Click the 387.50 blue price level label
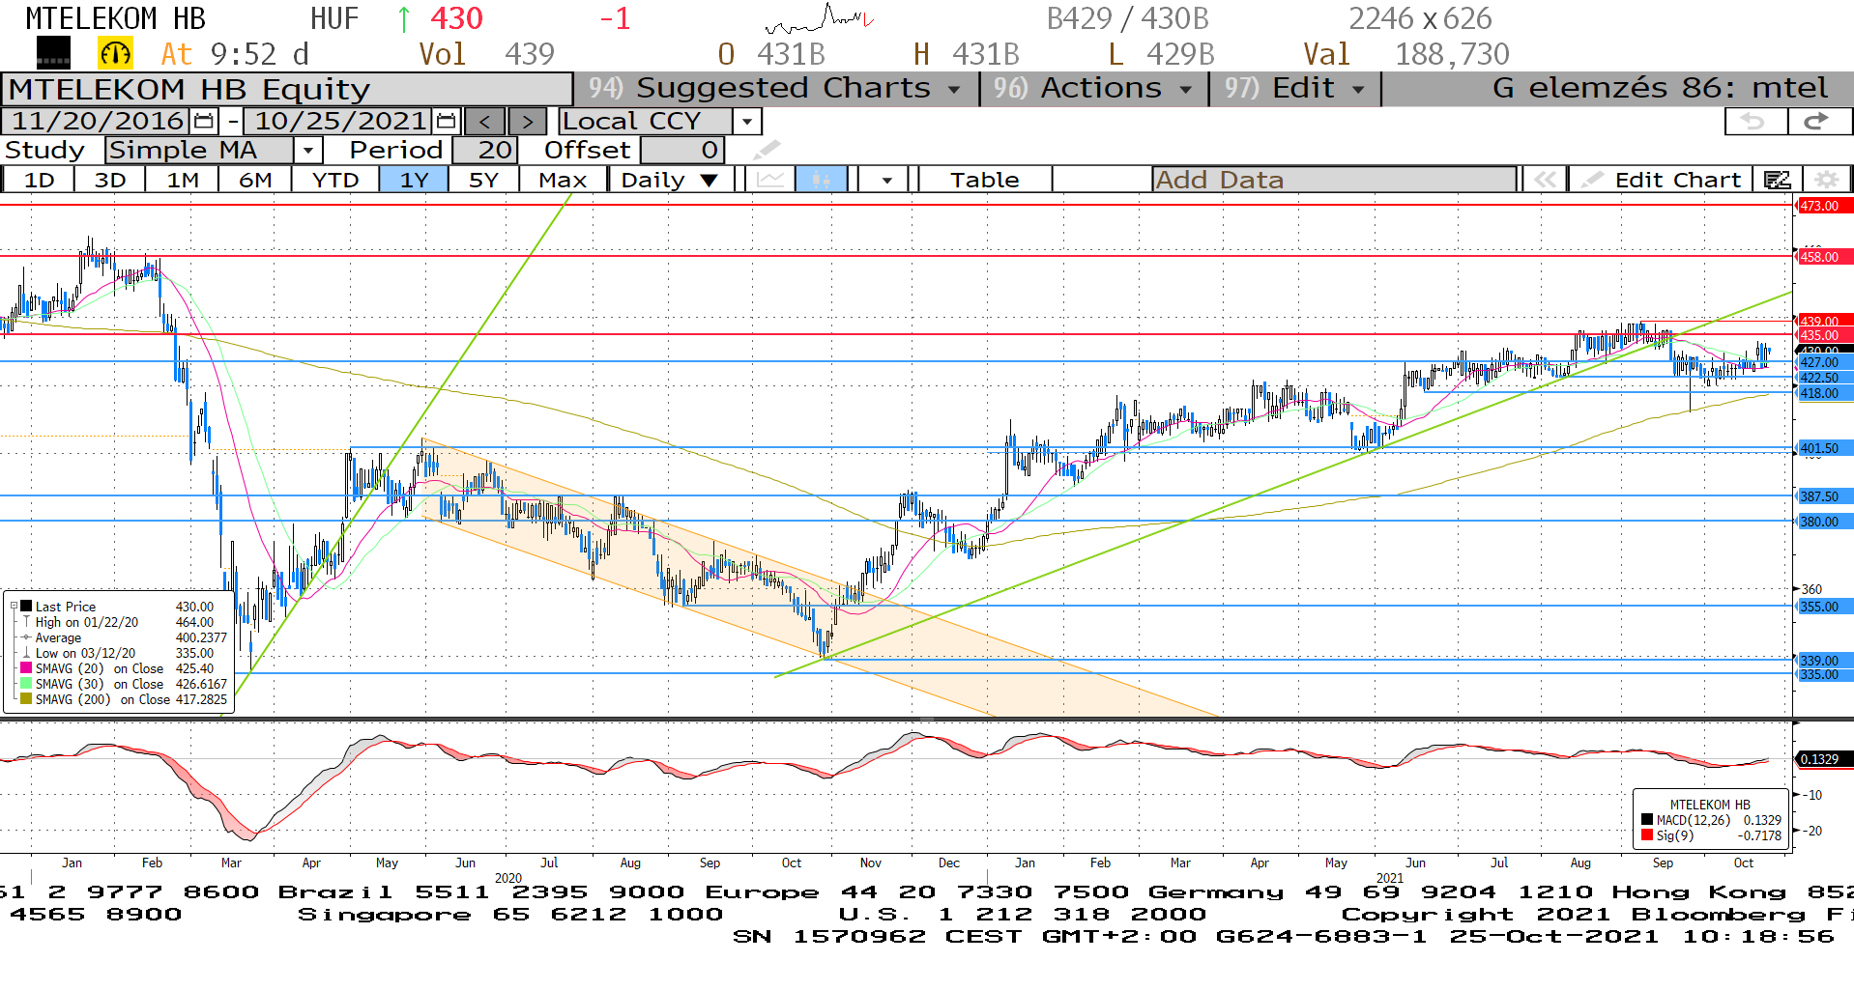The height and width of the screenshot is (990, 1854). [x=1823, y=496]
